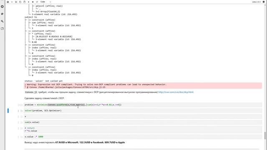Open the property inspector wrench icon

click(x=2, y=21)
